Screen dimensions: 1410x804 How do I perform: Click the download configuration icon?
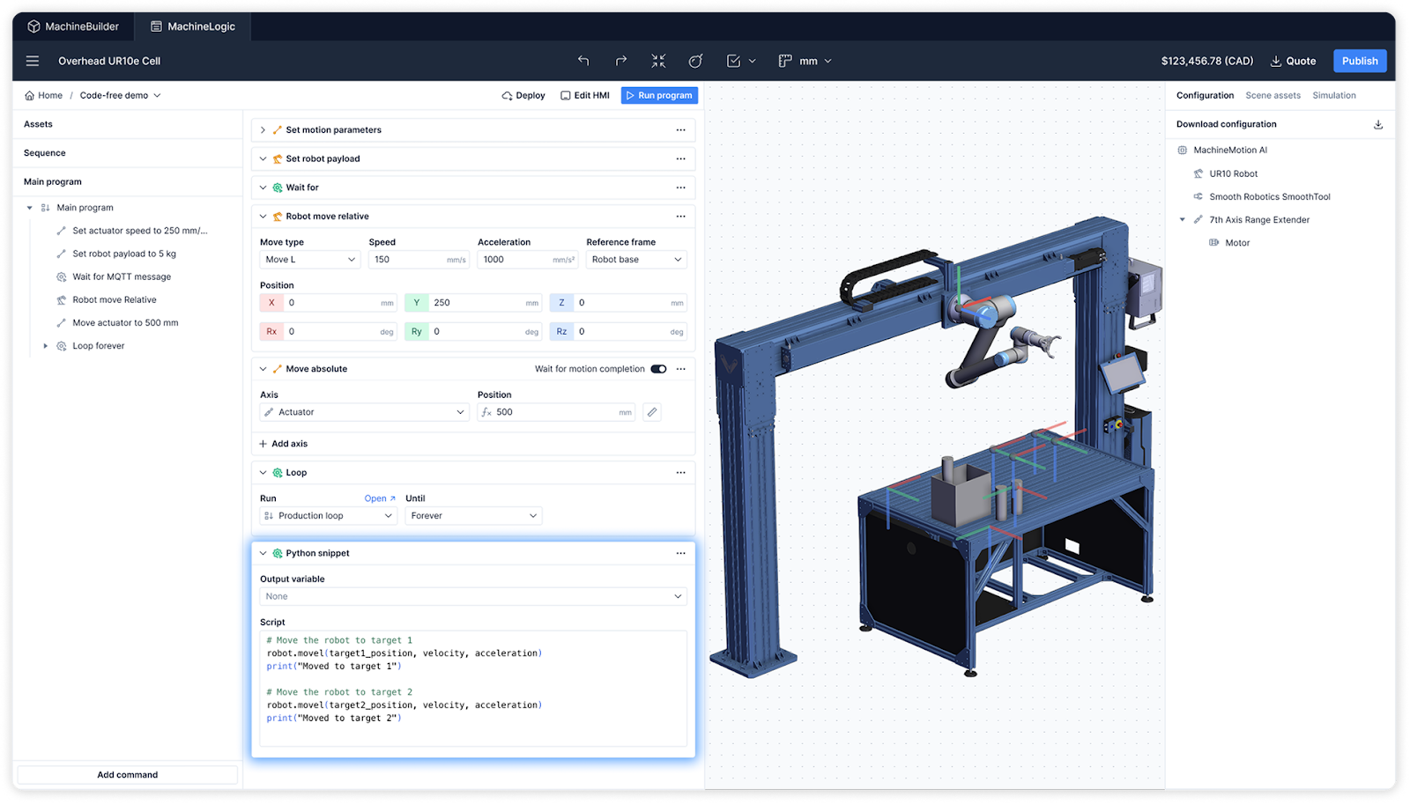coord(1378,124)
